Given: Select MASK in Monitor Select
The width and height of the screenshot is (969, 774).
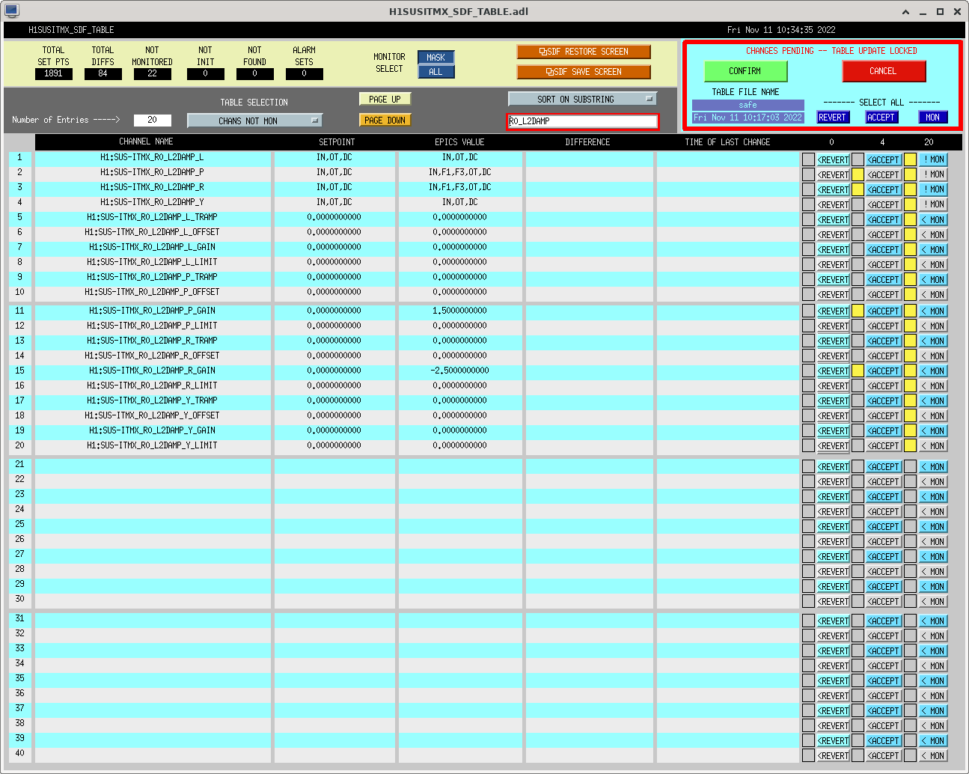Looking at the screenshot, I should point(435,58).
